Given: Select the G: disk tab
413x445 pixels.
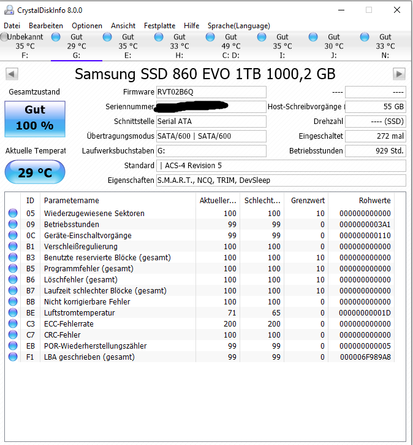Looking at the screenshot, I should 77,46.
